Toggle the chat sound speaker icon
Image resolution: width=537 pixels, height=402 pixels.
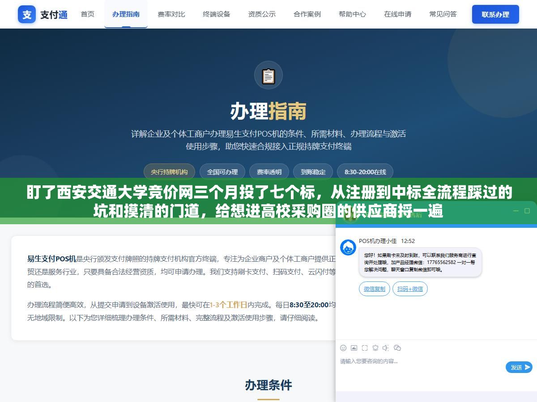point(386,348)
